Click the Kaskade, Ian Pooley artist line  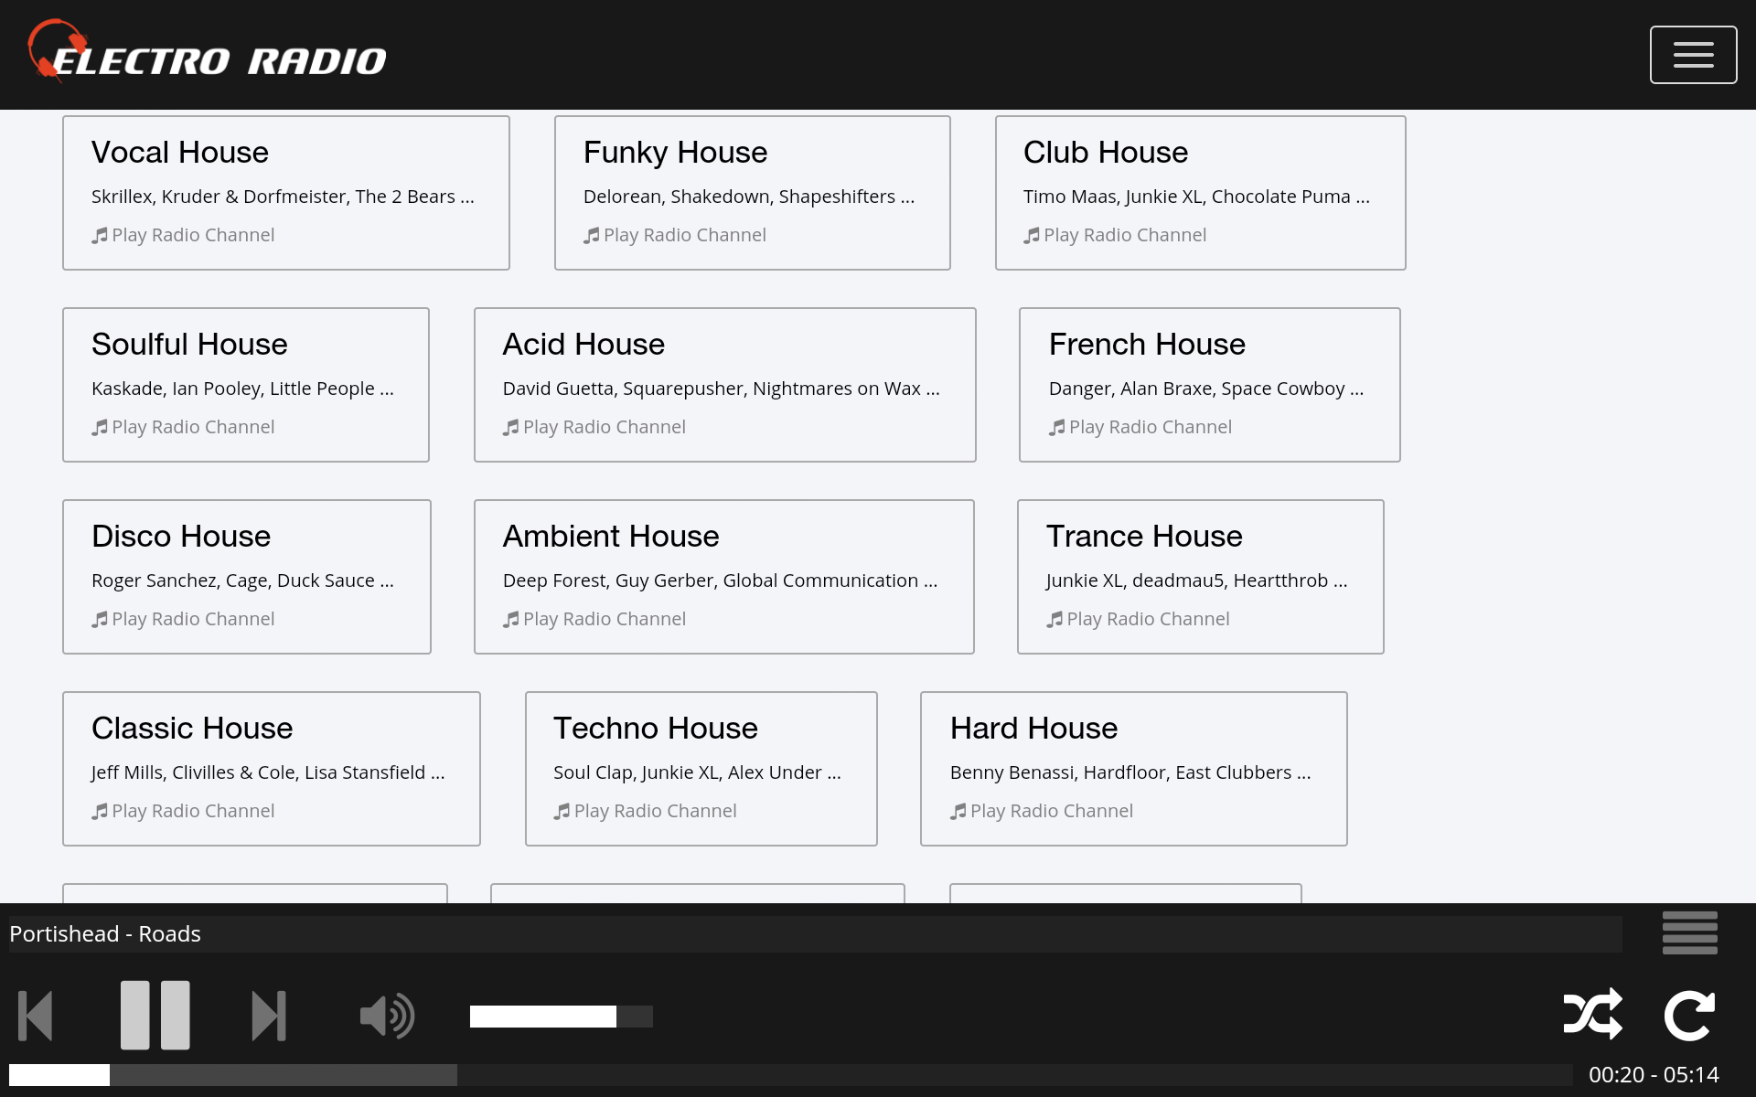click(242, 389)
